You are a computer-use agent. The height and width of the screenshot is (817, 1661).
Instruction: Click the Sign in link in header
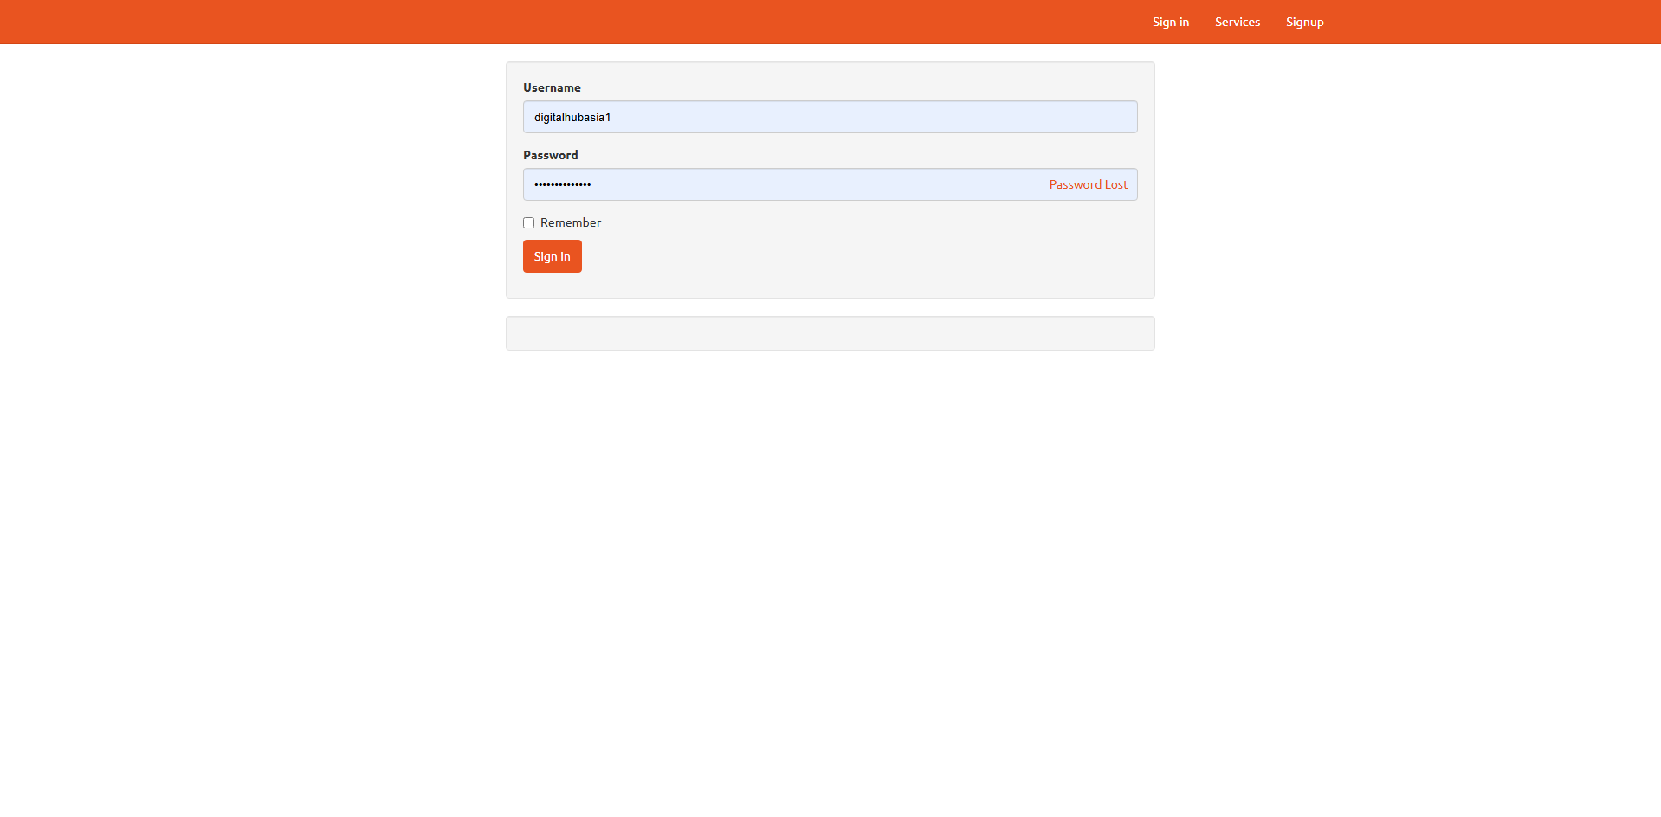tap(1170, 22)
